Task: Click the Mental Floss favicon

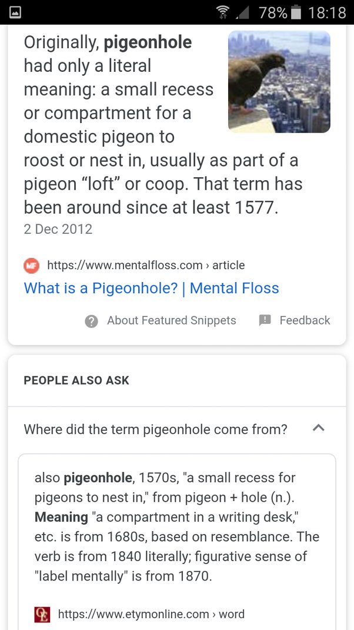Action: 31,265
